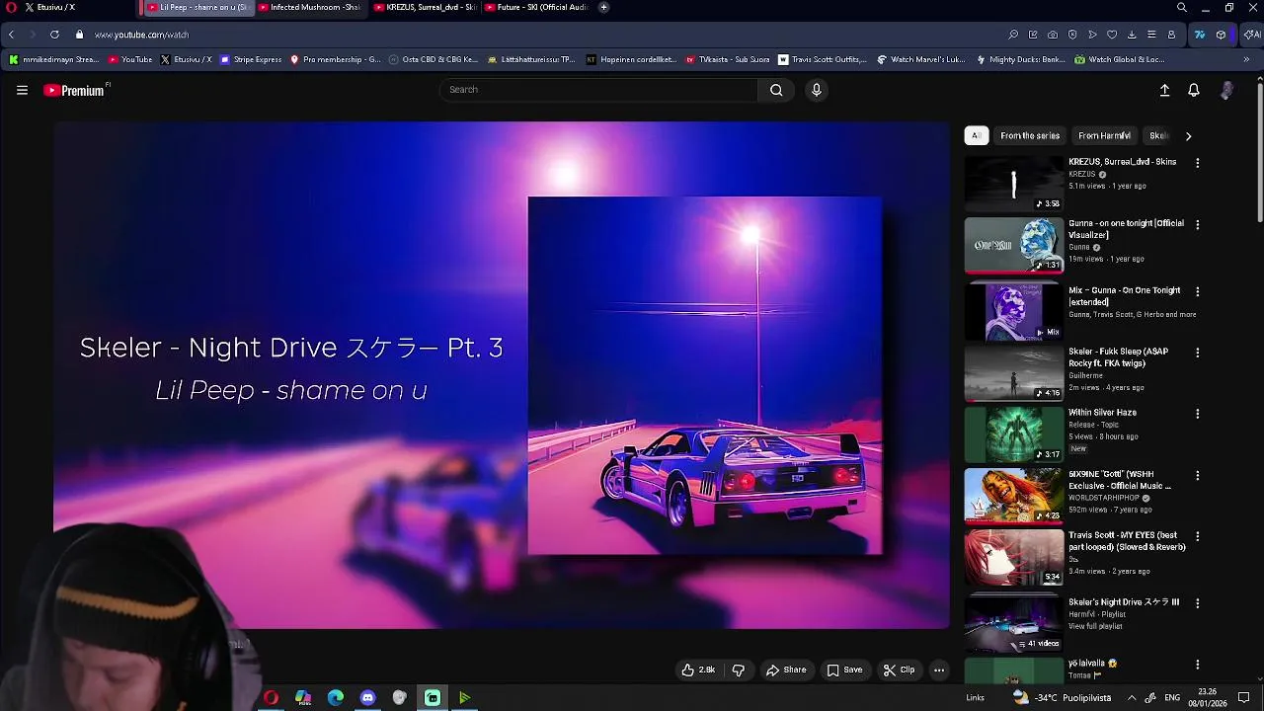The image size is (1264, 711).
Task: Open the weather widget -34°C Puolipilvistä
Action: tap(1062, 697)
